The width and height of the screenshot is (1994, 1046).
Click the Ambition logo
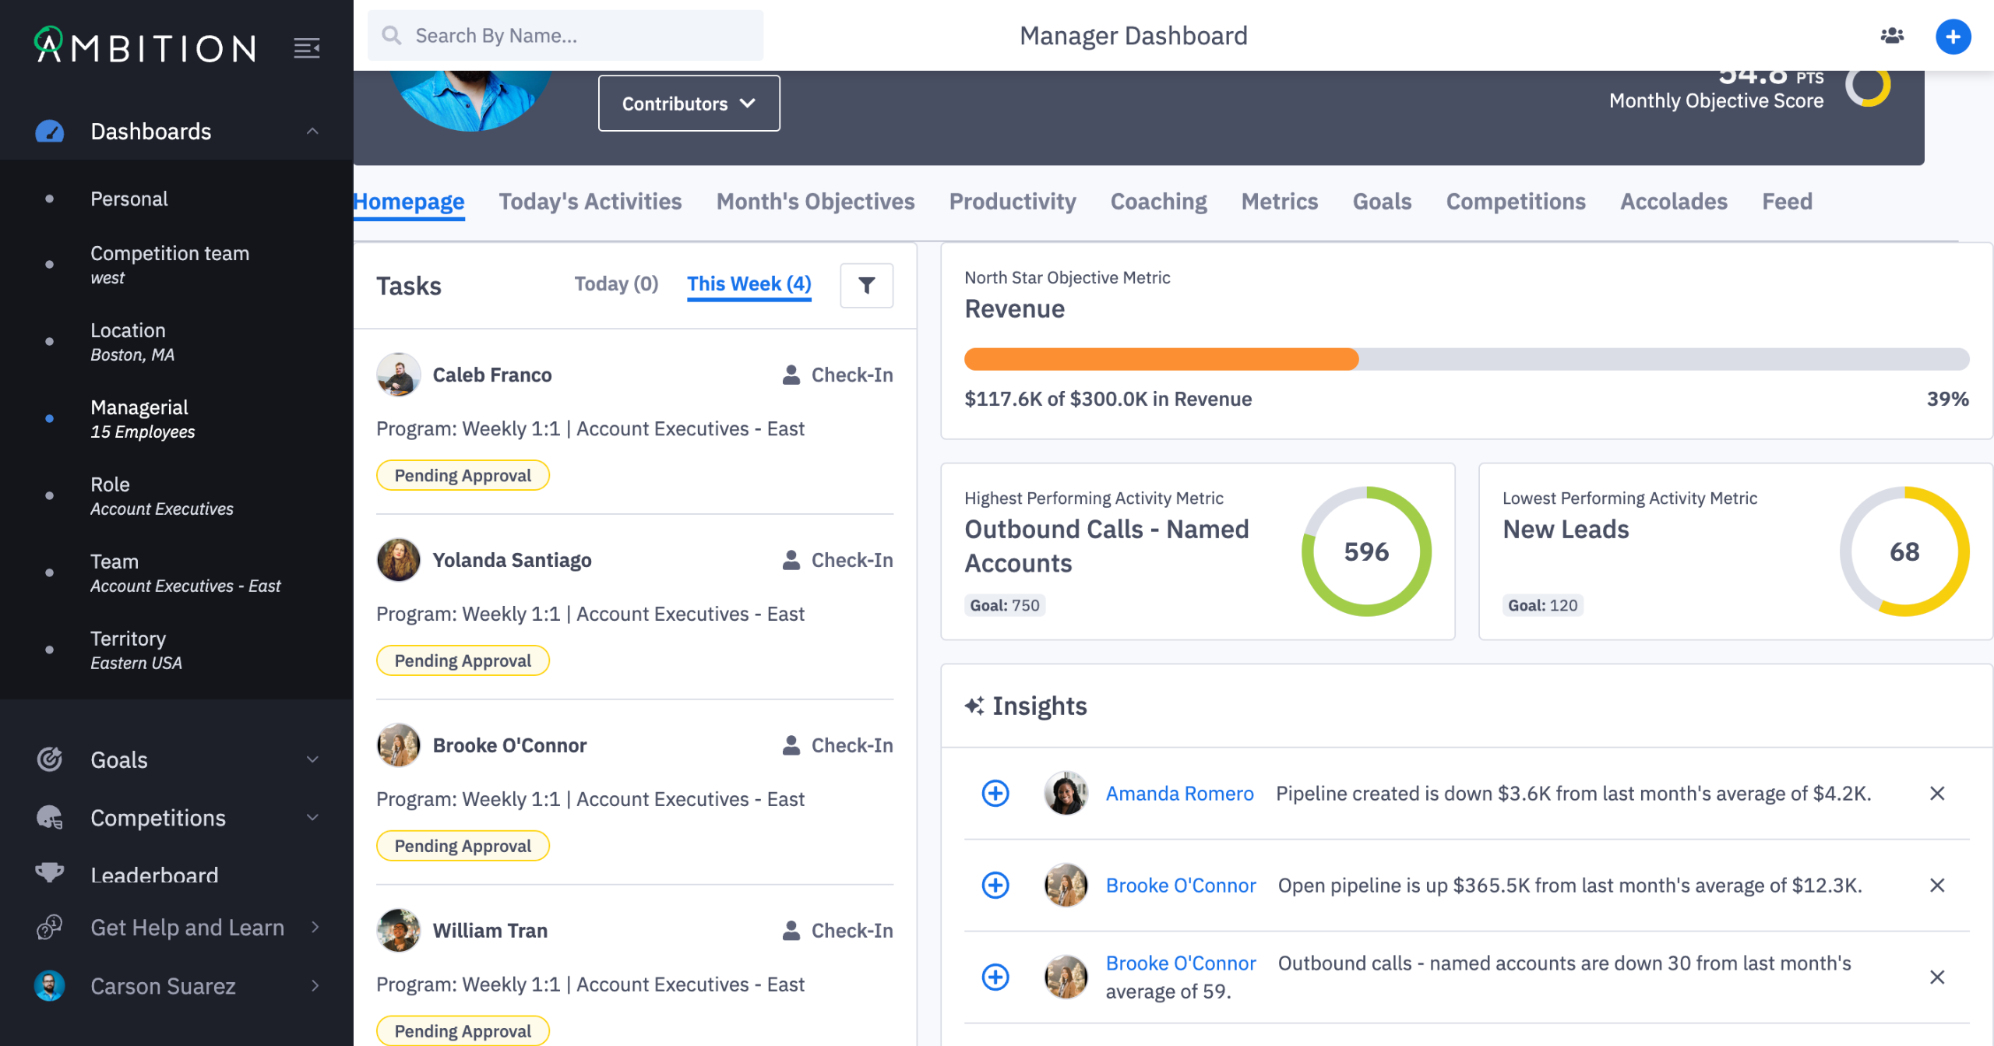tap(146, 47)
